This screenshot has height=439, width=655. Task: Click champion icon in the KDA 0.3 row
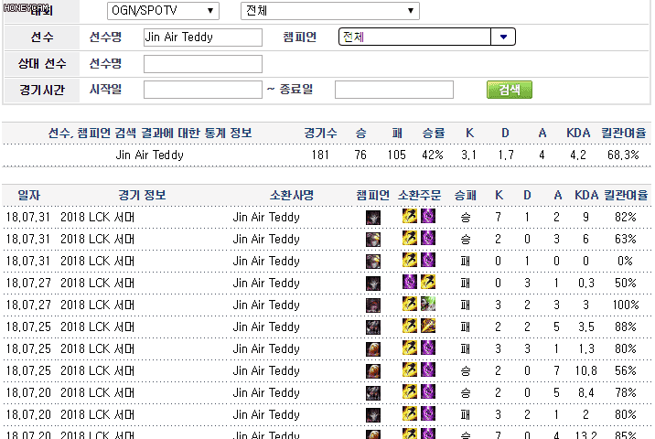pos(373,284)
